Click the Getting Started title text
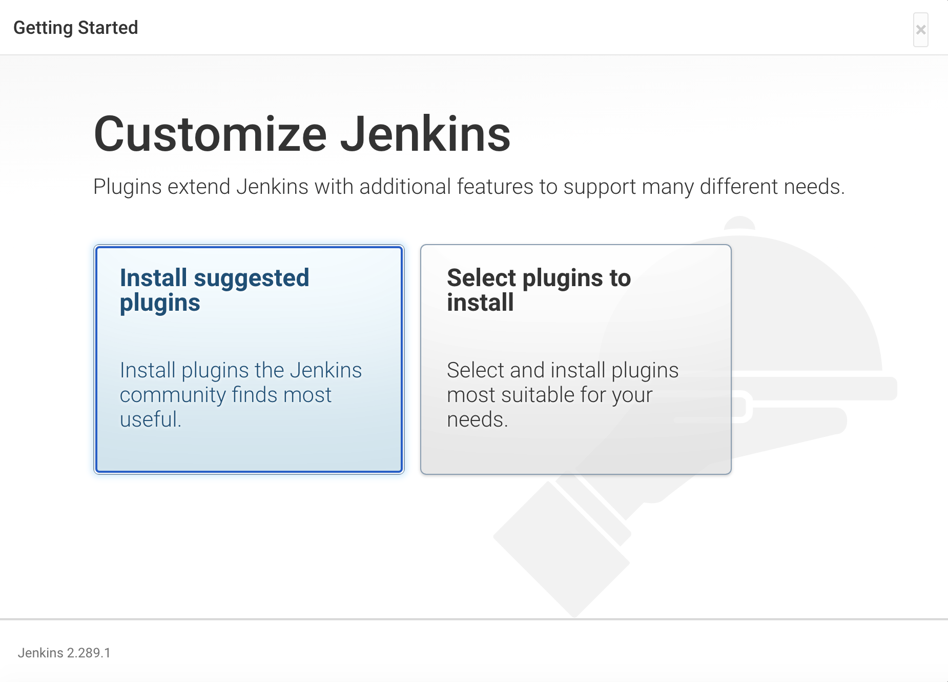This screenshot has height=682, width=948. coord(76,28)
